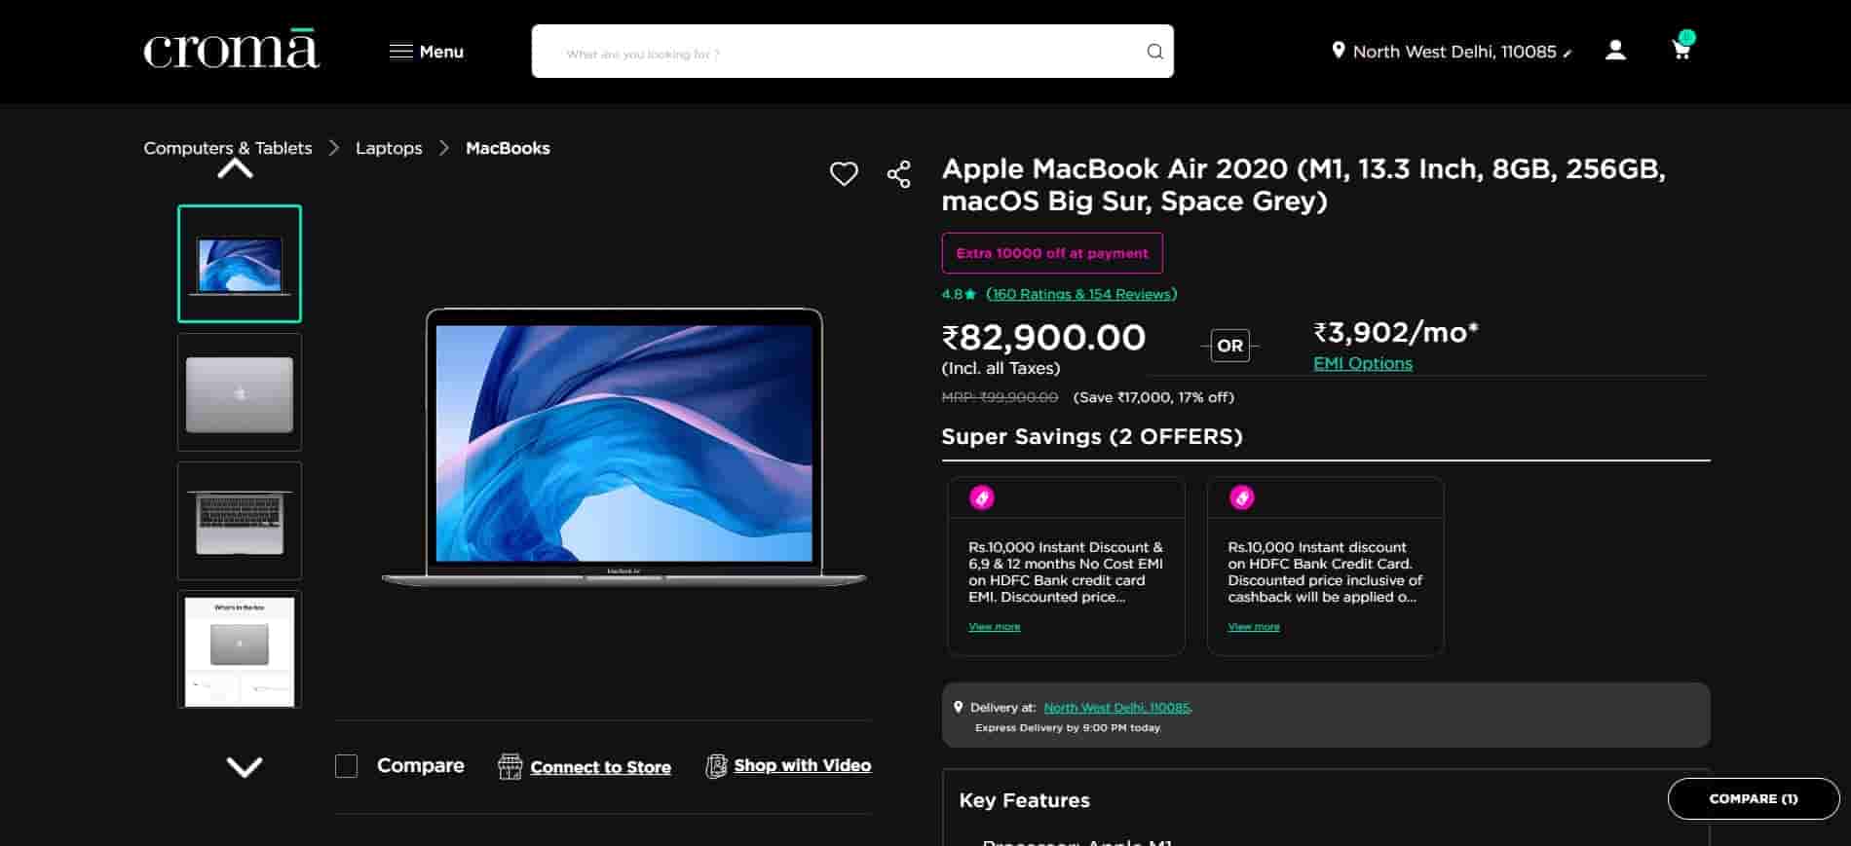Click in the search input field
The image size is (1851, 846).
pos(838,53)
